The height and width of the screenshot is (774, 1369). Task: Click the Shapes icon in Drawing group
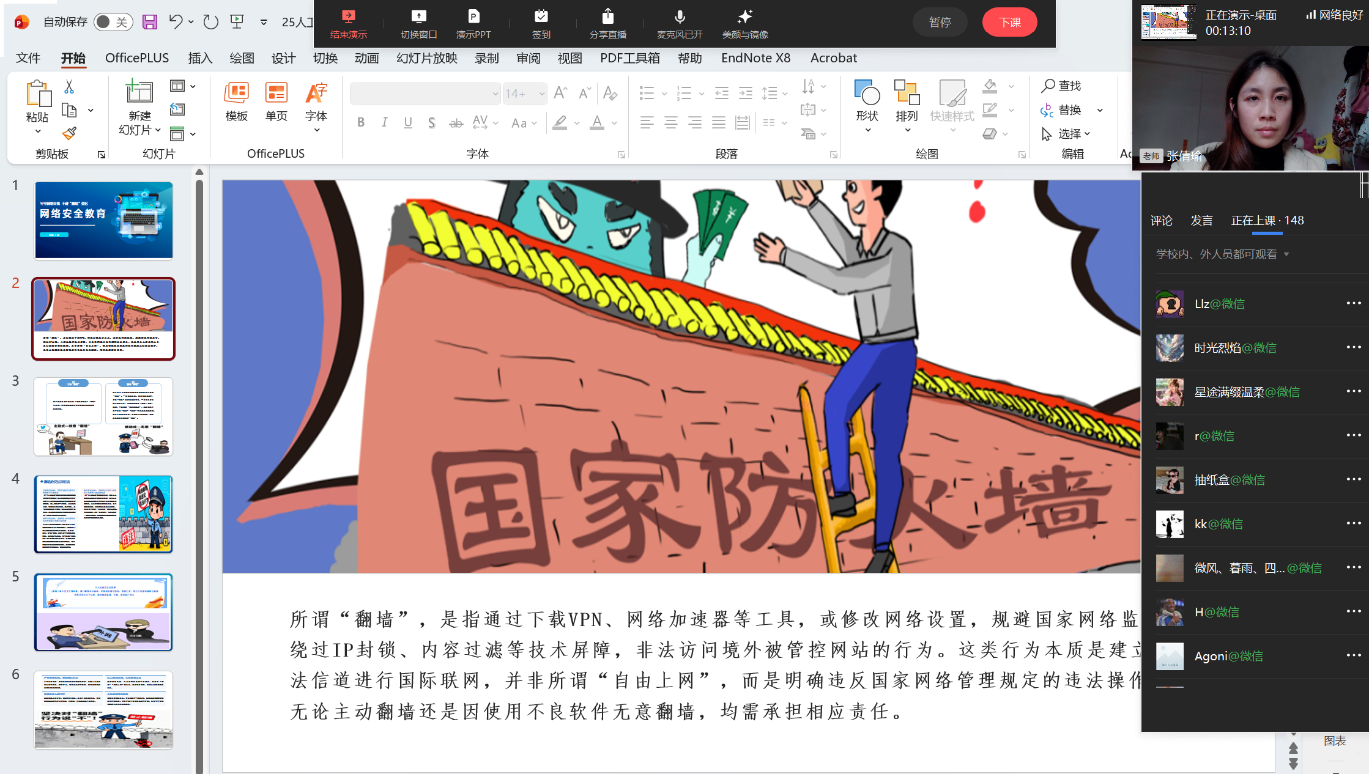(x=867, y=94)
